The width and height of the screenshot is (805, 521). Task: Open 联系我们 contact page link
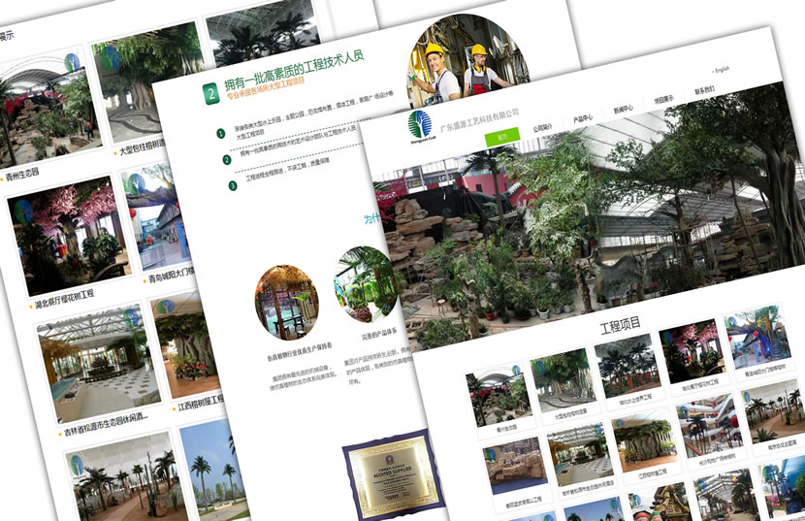(704, 90)
